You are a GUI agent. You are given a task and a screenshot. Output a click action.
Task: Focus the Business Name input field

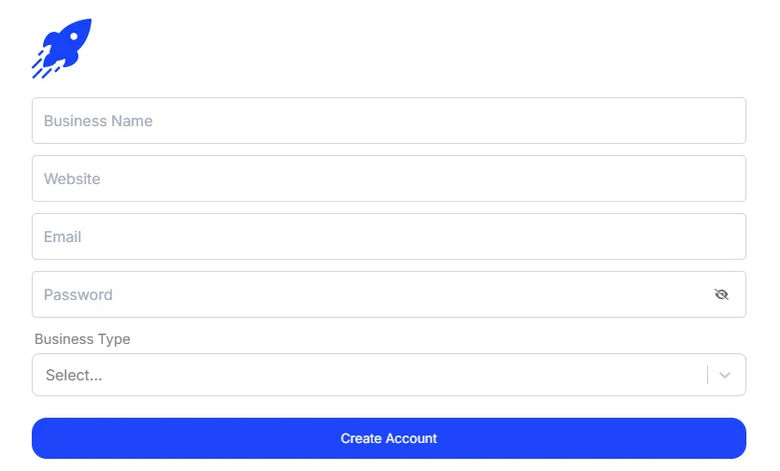pyautogui.click(x=389, y=121)
